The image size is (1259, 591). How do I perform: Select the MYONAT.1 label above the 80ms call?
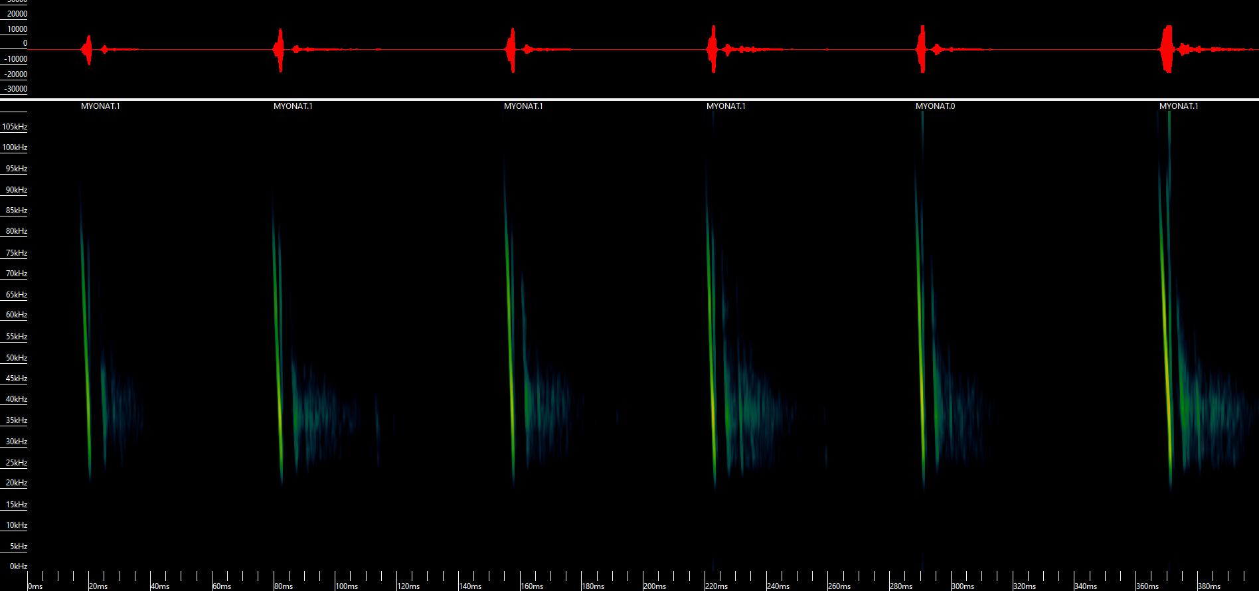293,106
